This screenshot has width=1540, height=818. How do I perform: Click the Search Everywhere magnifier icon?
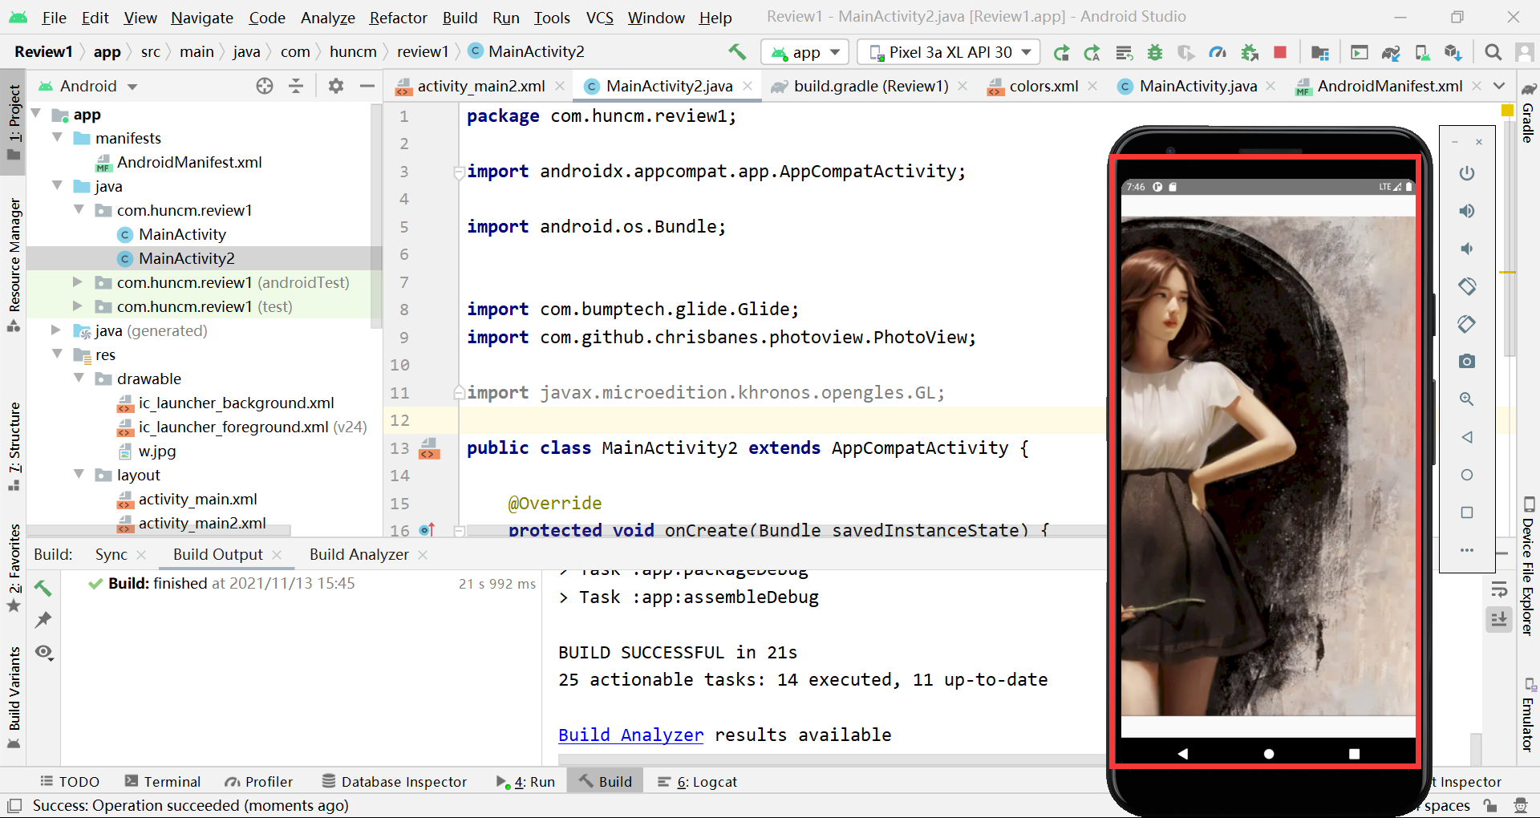click(x=1493, y=52)
